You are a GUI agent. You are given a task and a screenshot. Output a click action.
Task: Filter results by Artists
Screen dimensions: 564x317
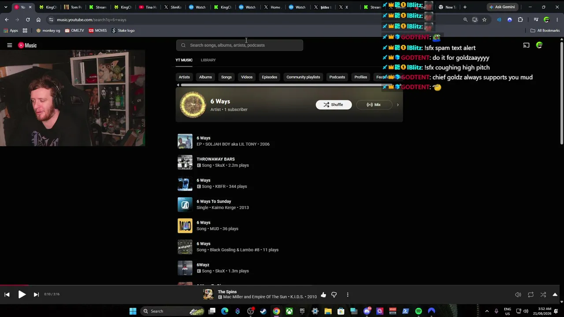(x=184, y=77)
